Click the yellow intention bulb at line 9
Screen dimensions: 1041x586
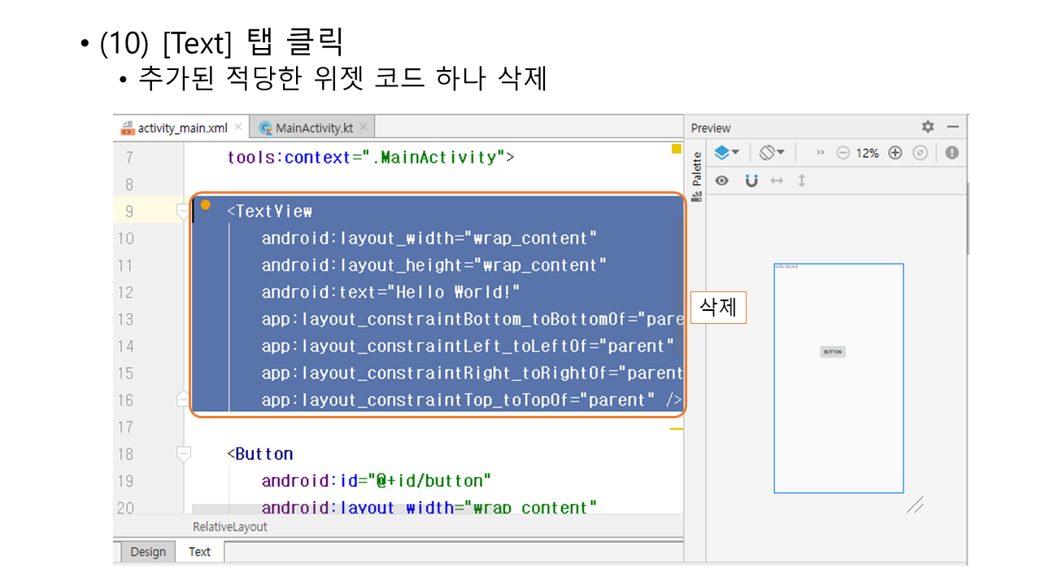pyautogui.click(x=206, y=205)
